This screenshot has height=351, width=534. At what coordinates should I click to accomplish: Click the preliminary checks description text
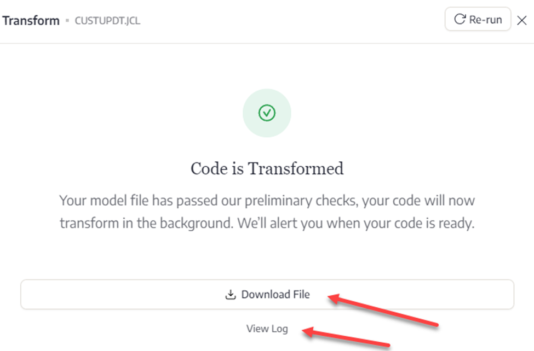[267, 212]
